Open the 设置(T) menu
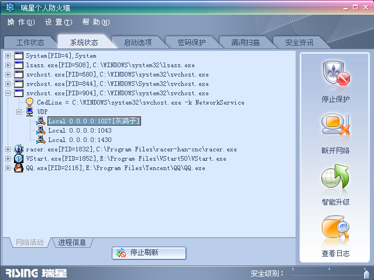 59,22
